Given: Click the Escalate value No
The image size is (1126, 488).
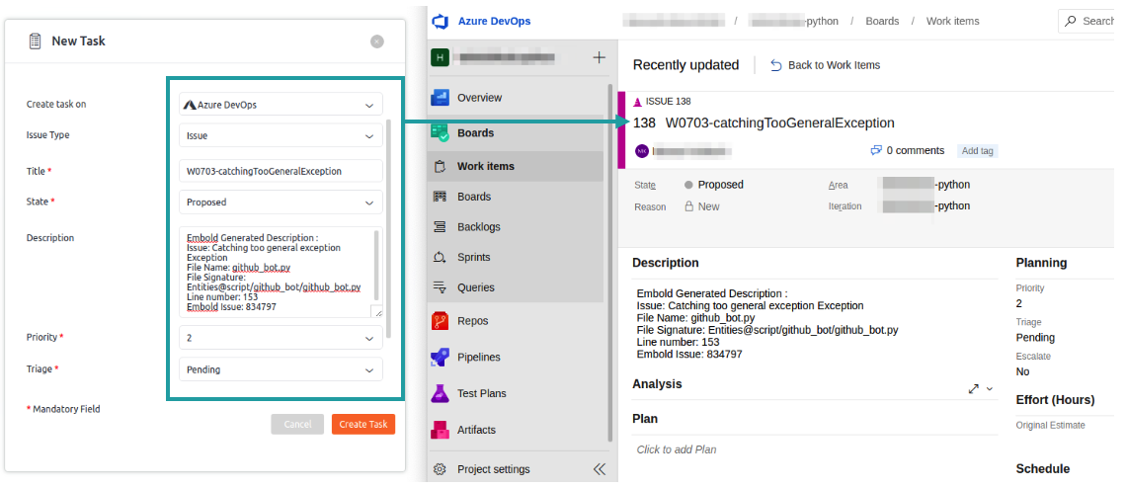Looking at the screenshot, I should [1022, 371].
